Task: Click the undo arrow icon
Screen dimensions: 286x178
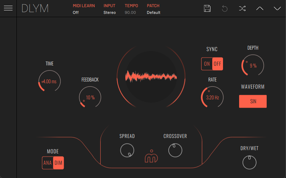Action: coord(225,9)
